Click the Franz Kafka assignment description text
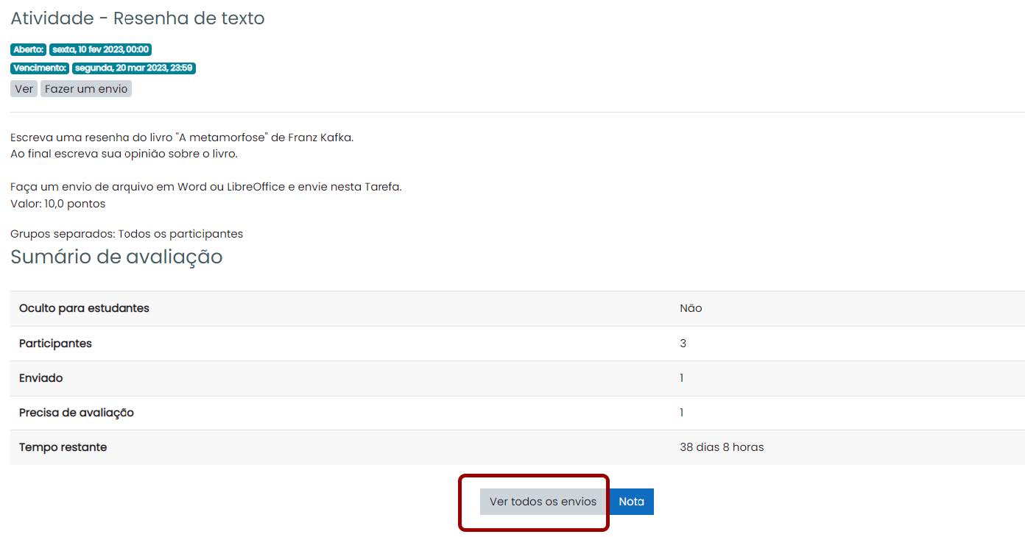This screenshot has width=1025, height=537. tap(182, 137)
